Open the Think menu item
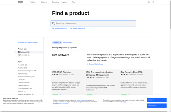 (x=74, y=2)
